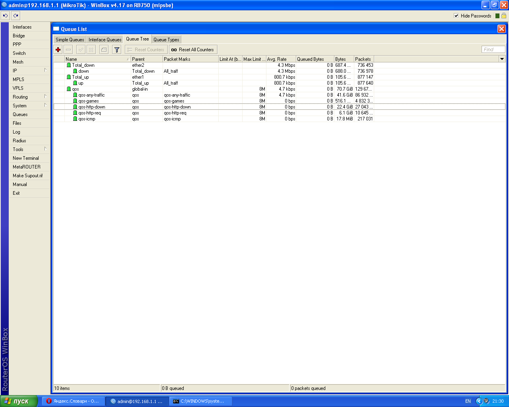The image size is (509, 407).
Task: Click the Find search field
Action: pyautogui.click(x=493, y=49)
